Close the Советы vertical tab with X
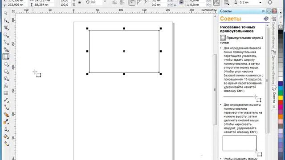Viewport: 285px width, 160px height. (x=274, y=107)
